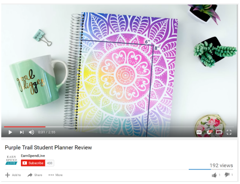Click the plus Add to icon
This screenshot has height=184, width=240.
pos(8,175)
